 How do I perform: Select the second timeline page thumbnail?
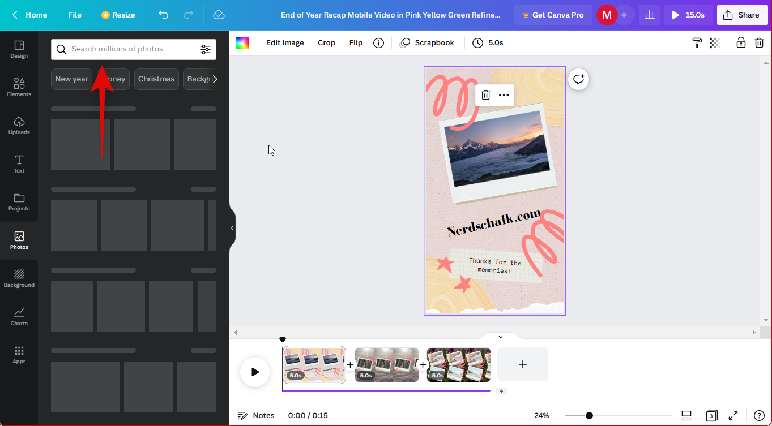[x=387, y=365]
